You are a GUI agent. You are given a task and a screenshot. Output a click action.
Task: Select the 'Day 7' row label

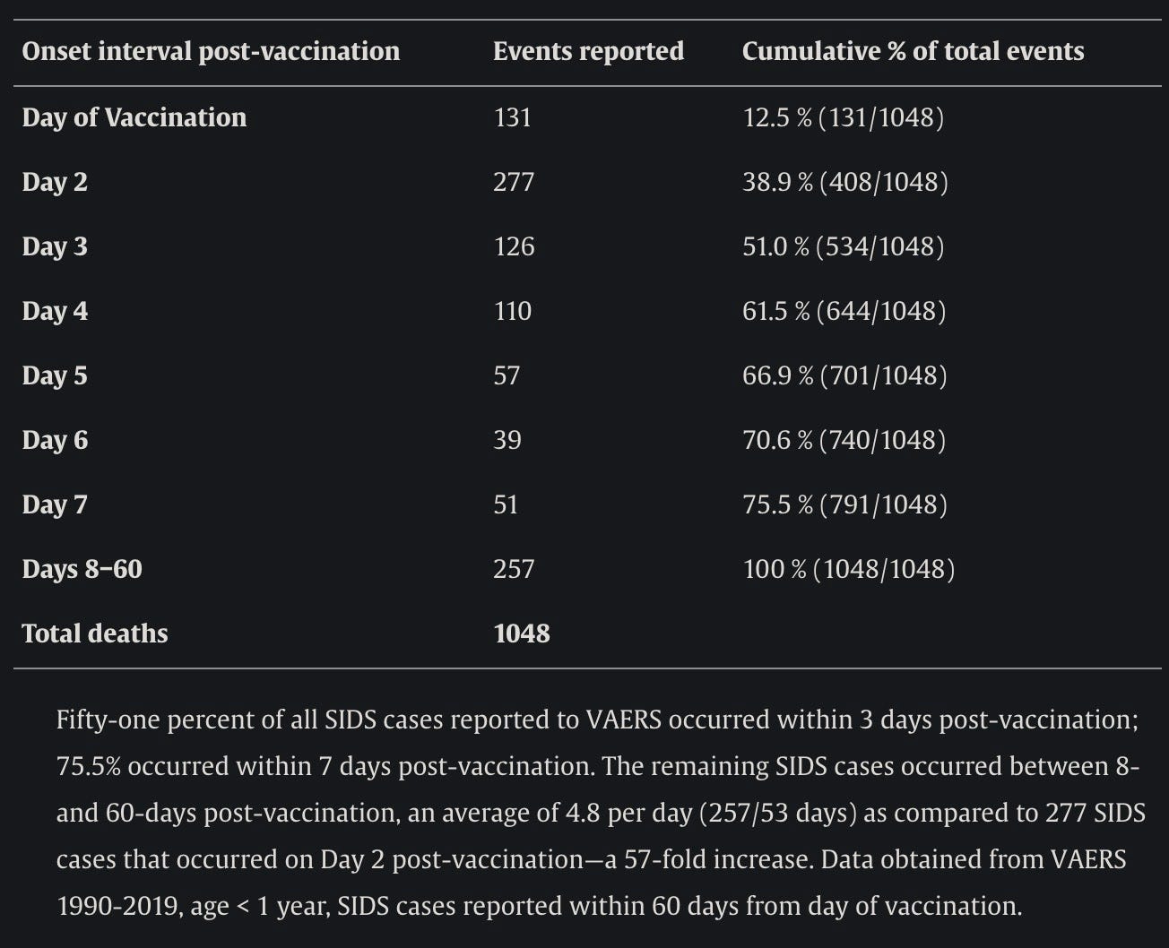[55, 504]
